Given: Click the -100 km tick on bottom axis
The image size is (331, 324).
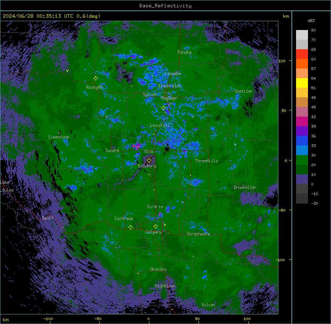Looking at the screenshot, I should click(48, 319).
